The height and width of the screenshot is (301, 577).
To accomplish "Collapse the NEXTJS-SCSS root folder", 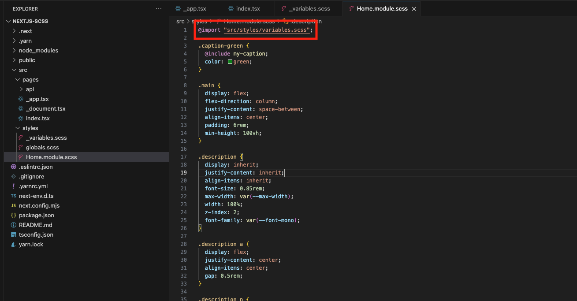I will (9, 21).
